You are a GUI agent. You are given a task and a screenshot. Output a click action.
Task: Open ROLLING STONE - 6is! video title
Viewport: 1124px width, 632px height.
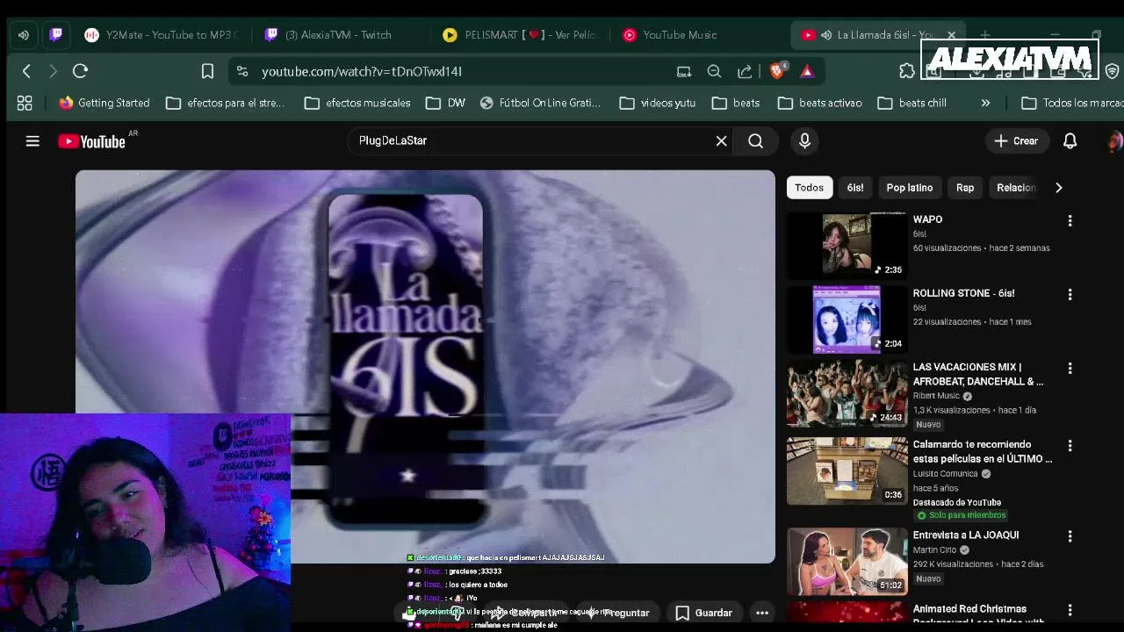963,293
